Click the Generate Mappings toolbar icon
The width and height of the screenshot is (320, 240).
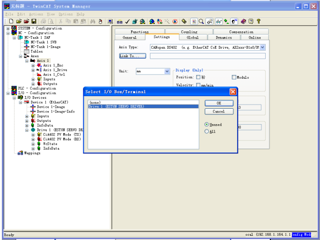click(x=119, y=21)
